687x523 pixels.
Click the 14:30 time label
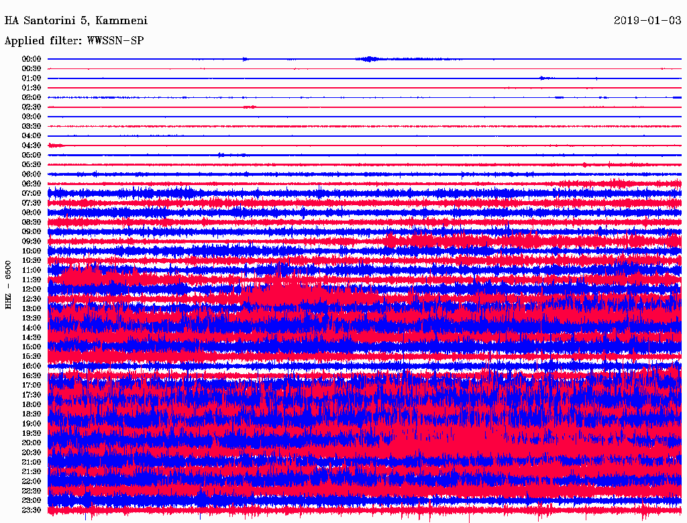(32, 338)
